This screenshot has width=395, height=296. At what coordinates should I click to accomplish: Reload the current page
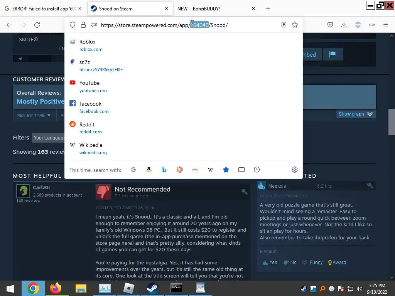coord(37,25)
